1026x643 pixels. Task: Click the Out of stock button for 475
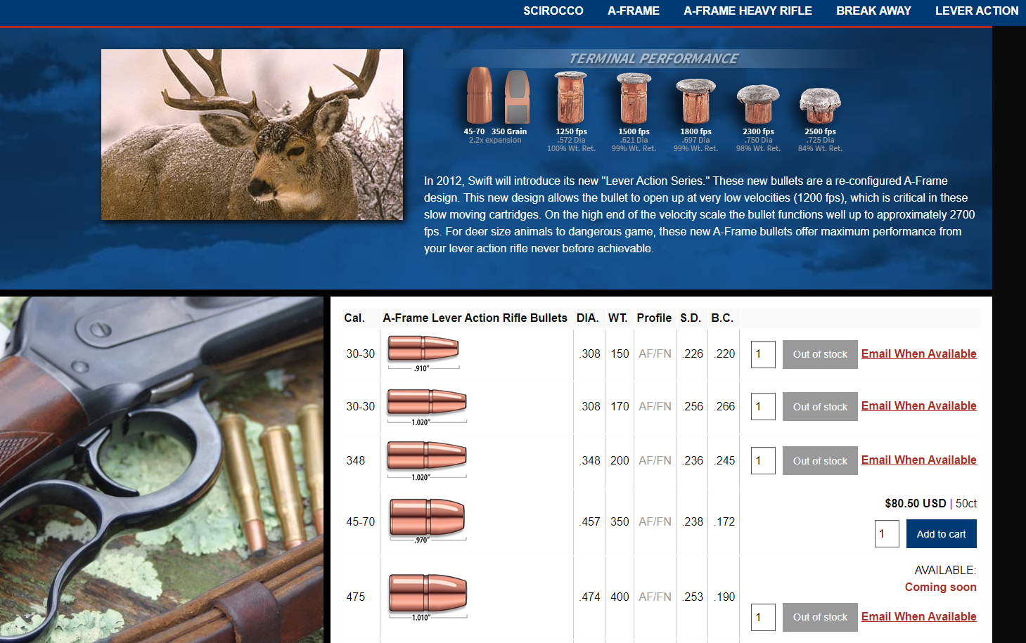[x=820, y=617]
